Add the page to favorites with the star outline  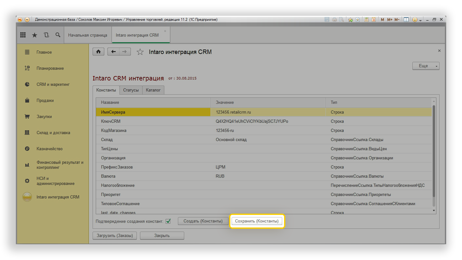point(140,52)
